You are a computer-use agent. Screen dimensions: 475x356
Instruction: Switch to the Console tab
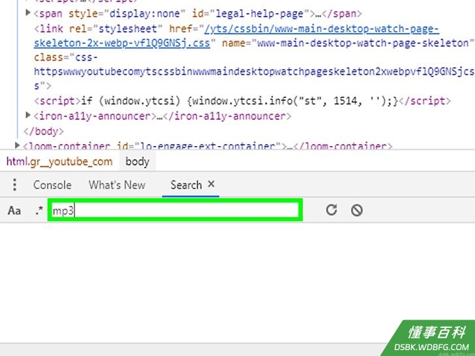click(52, 185)
